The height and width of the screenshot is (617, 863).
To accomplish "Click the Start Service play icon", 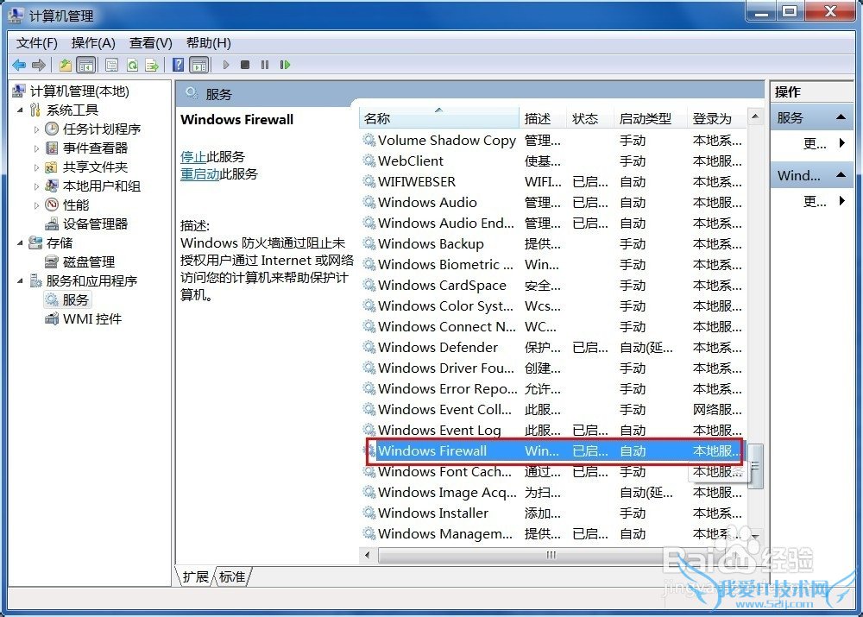I will pos(225,65).
